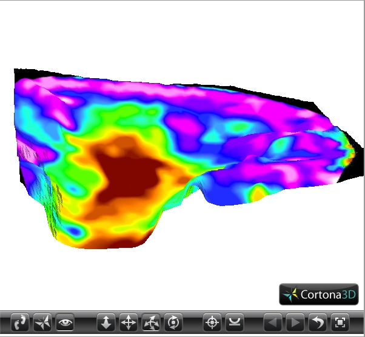Select the Fly navigation mode
Viewport: 365px width, 337px height.
pos(42,322)
